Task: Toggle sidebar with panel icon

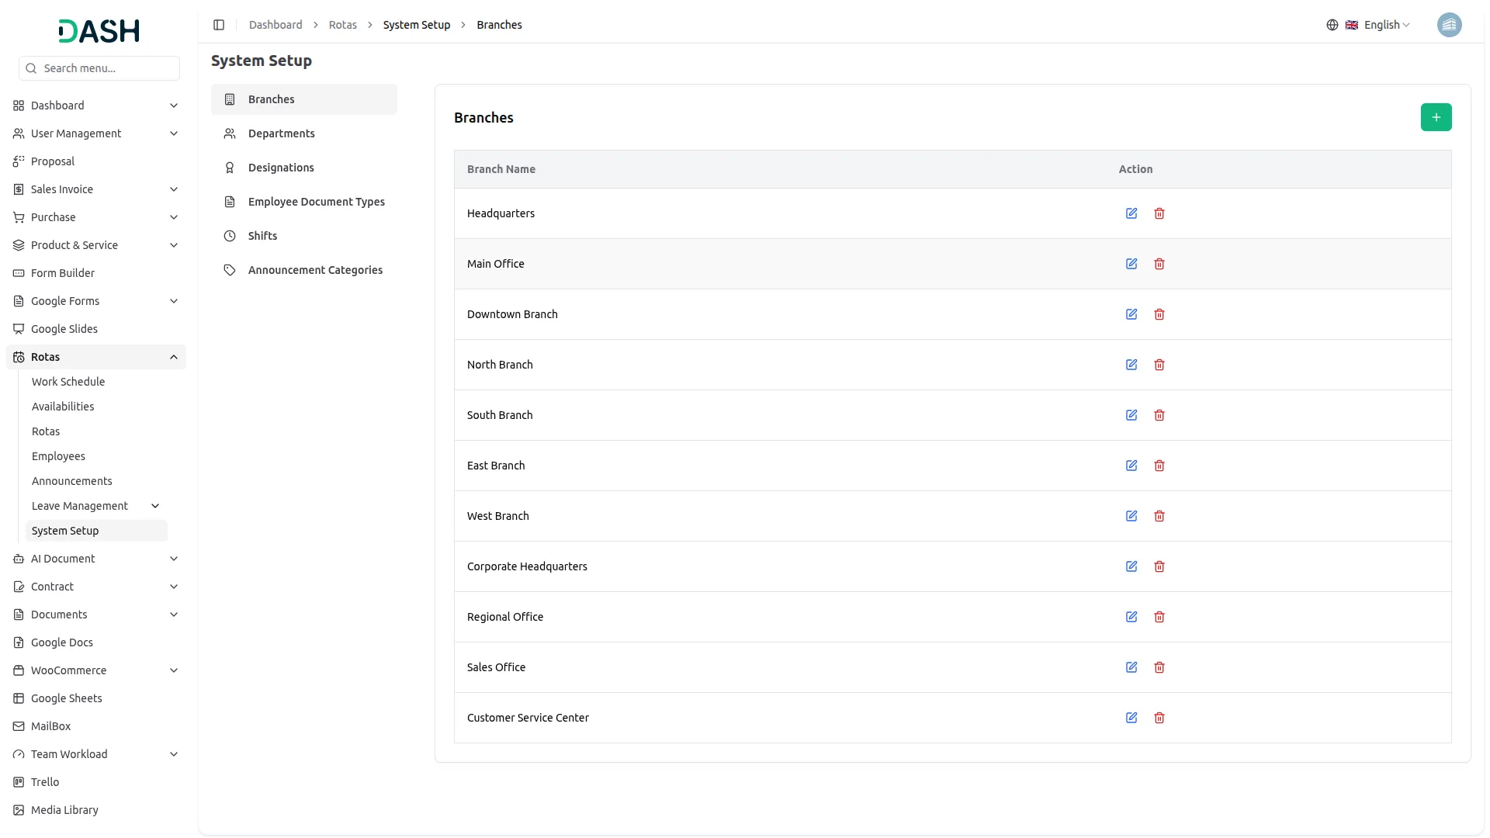Action: (219, 25)
